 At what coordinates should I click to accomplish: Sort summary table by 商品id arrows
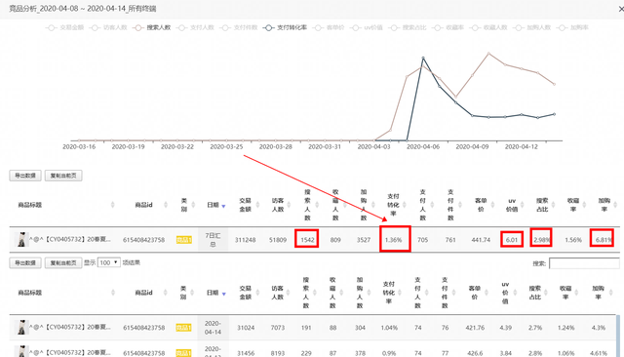coord(166,205)
